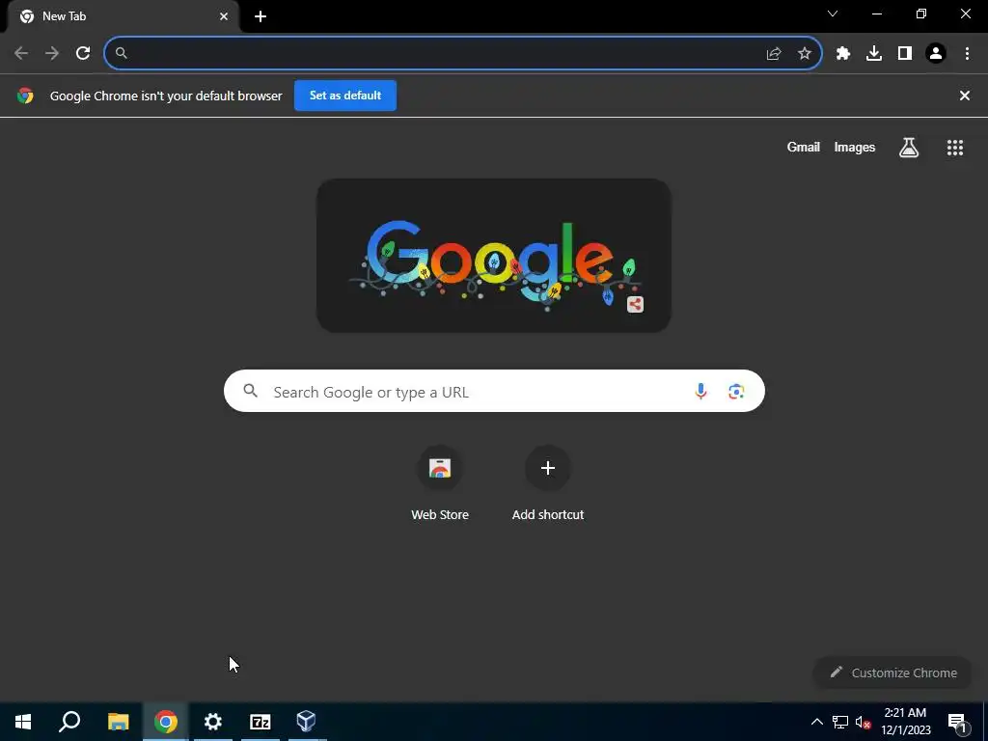
Task: Share this page via the share icon
Action: click(774, 54)
